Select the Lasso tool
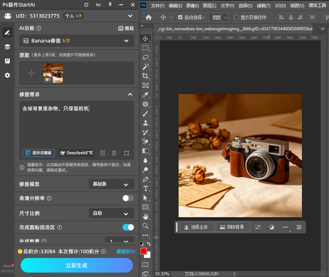 click(x=145, y=57)
